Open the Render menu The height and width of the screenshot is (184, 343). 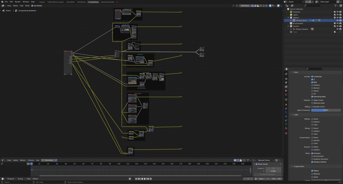(x=18, y=2)
